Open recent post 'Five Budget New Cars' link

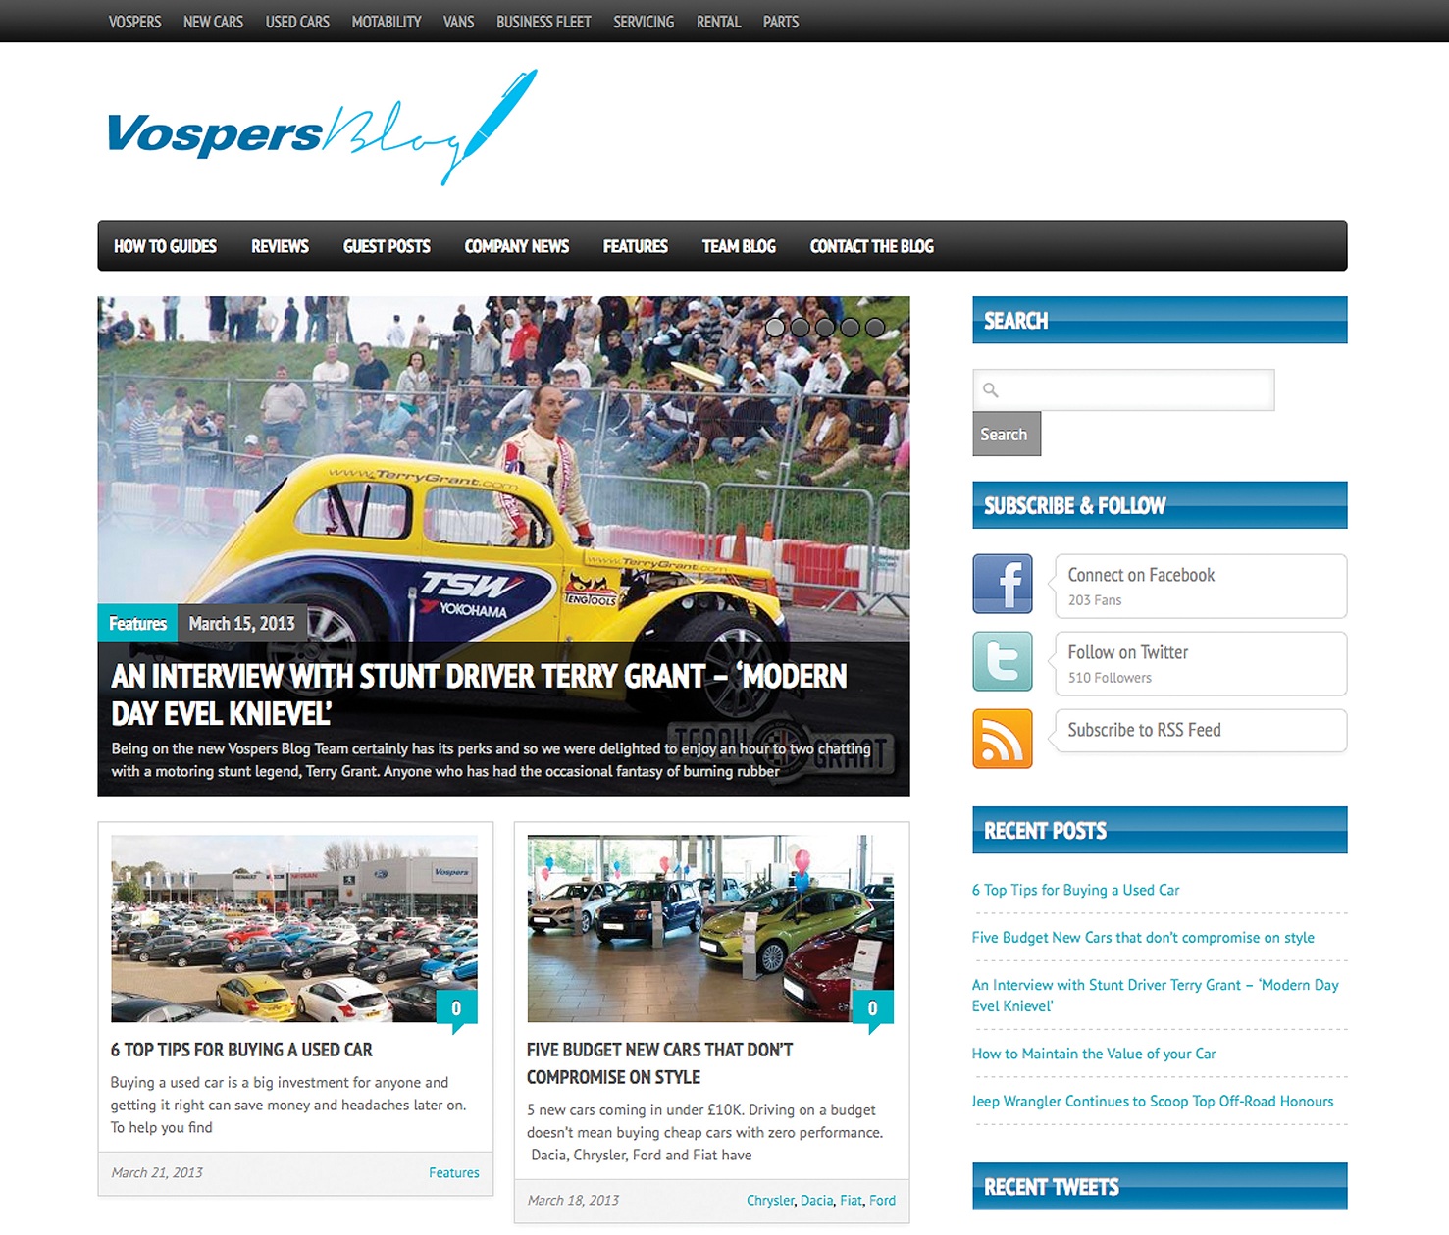coord(1143,937)
